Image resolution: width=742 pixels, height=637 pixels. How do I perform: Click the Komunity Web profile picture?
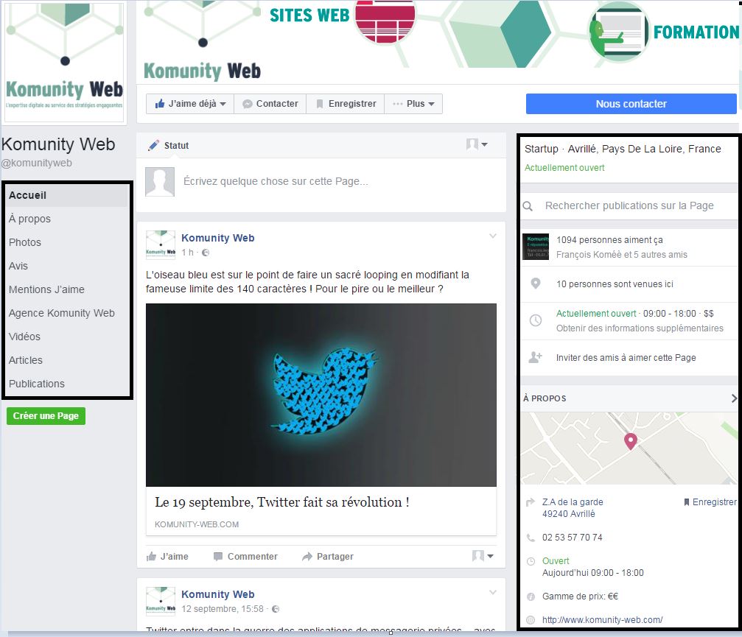(x=64, y=61)
